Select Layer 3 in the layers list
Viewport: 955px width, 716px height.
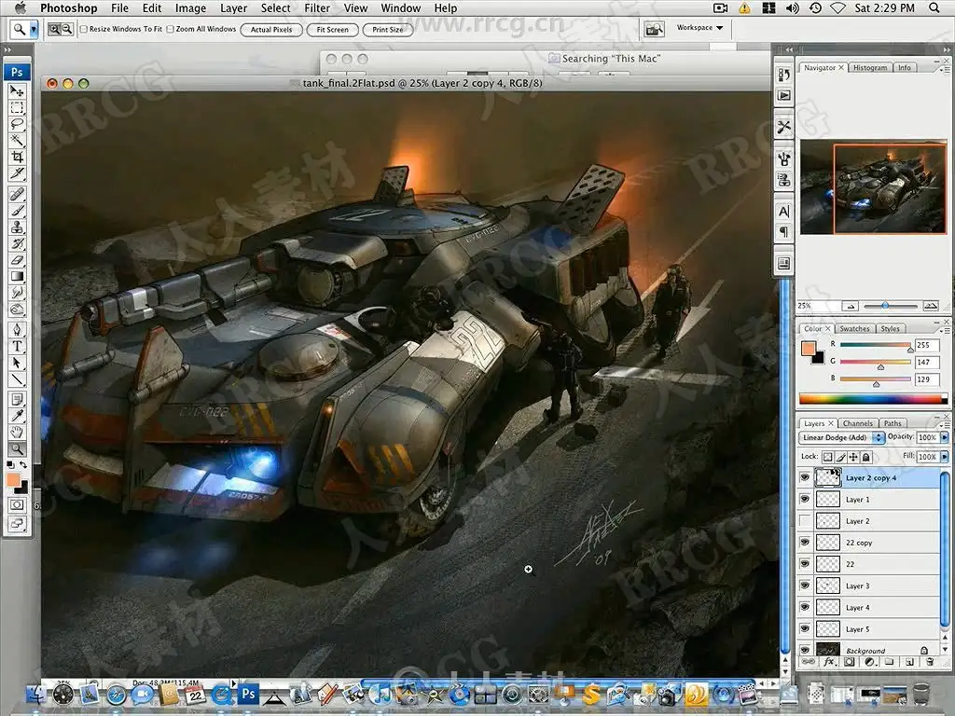pos(857,585)
